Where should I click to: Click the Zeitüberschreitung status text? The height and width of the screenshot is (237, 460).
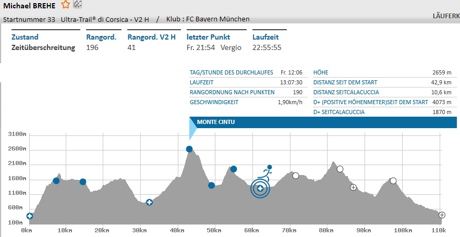[x=43, y=47]
